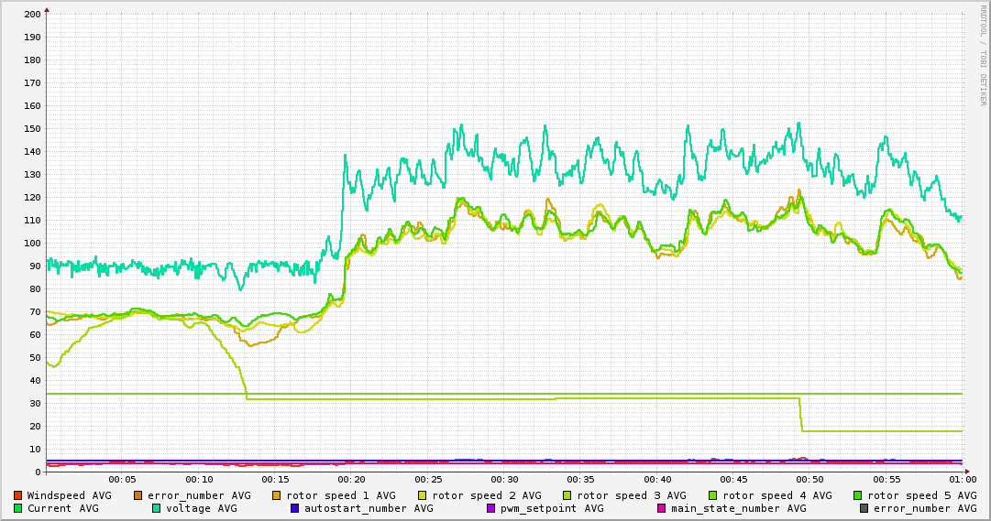Click the 00:30 time axis label
The width and height of the screenshot is (991, 521).
tap(504, 479)
